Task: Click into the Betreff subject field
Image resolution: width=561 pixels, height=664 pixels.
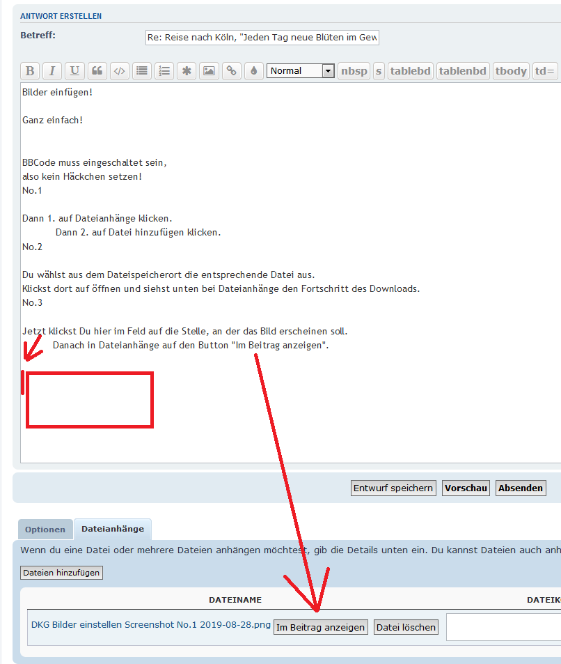Action: pos(262,38)
